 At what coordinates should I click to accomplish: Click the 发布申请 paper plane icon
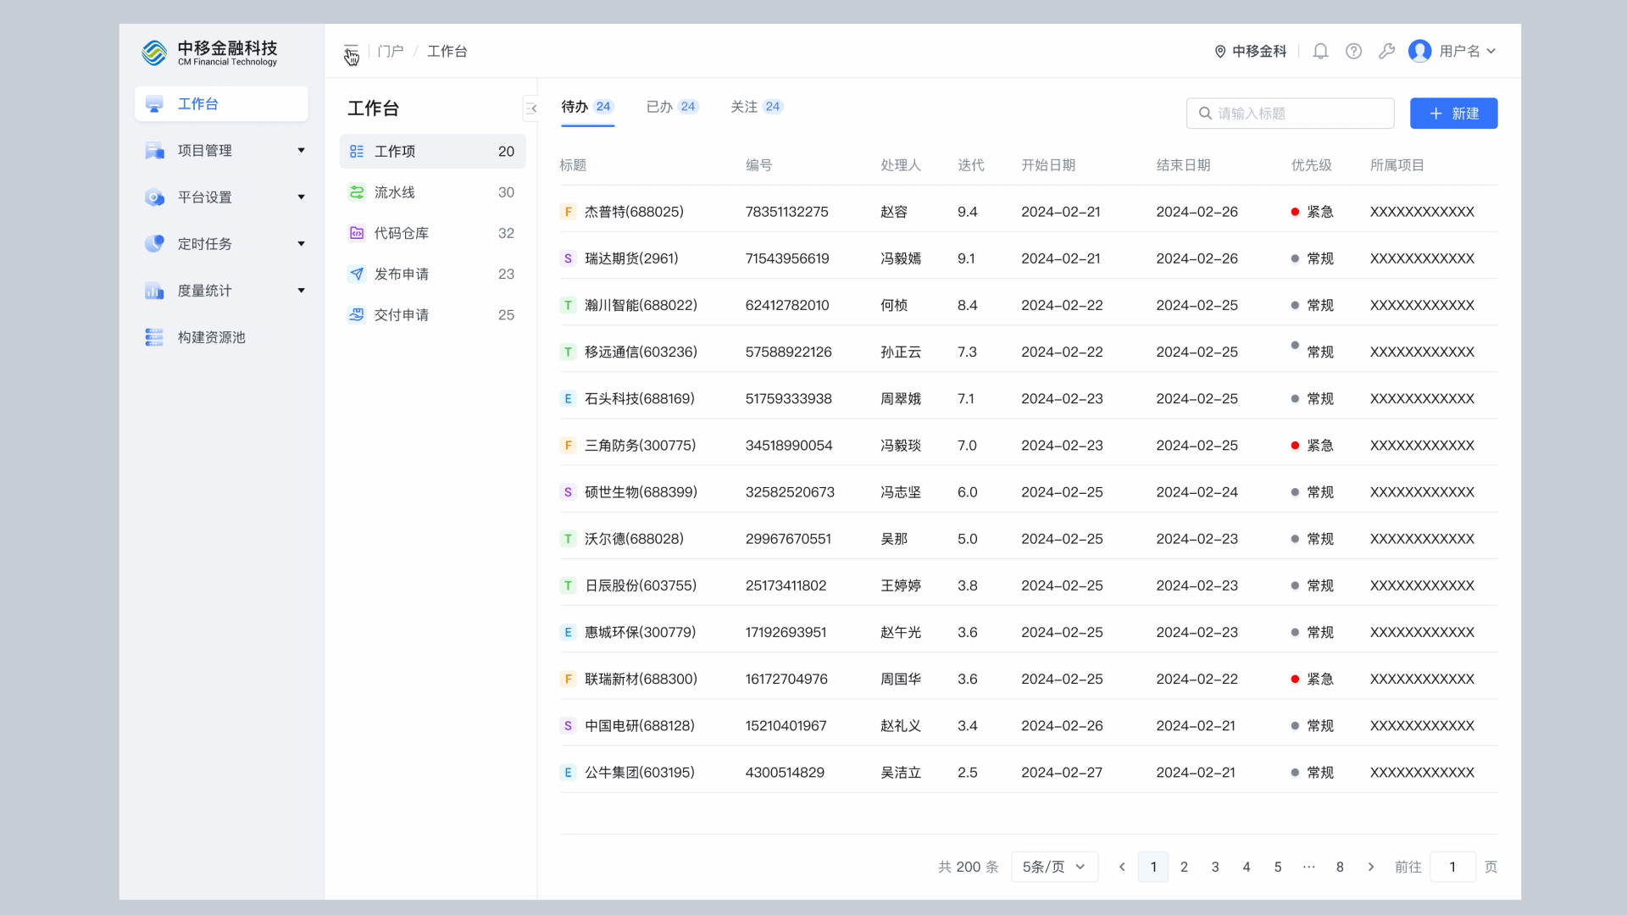(x=357, y=274)
